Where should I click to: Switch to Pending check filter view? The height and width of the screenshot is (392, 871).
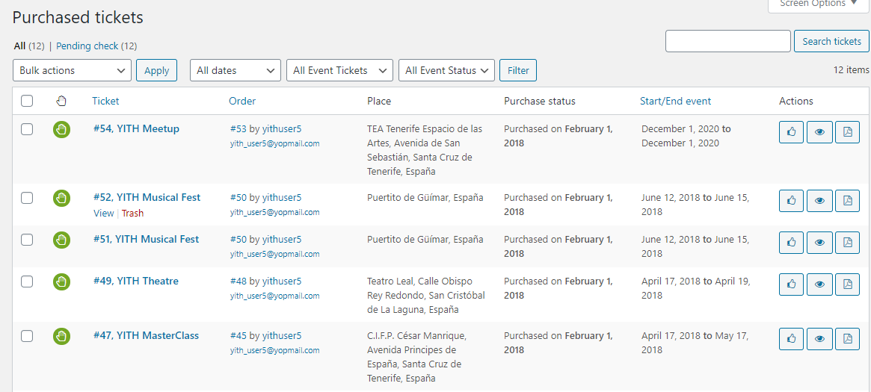(x=87, y=46)
